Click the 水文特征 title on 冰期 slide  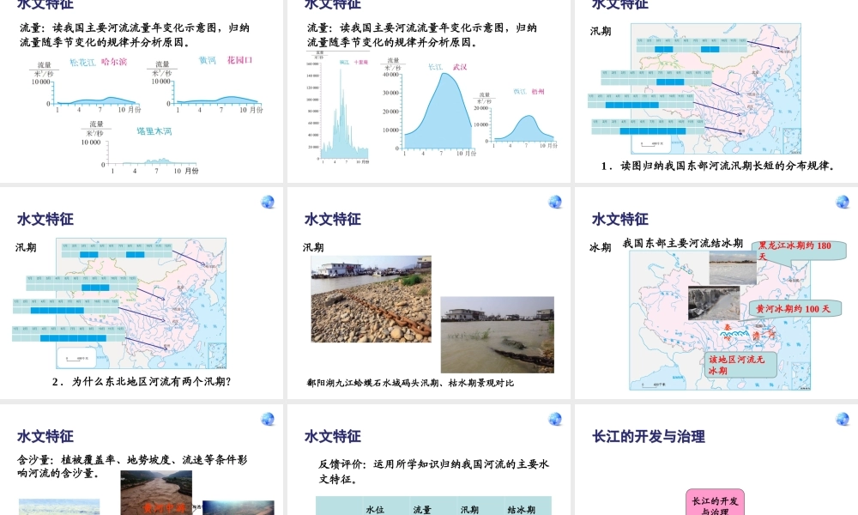pos(620,220)
